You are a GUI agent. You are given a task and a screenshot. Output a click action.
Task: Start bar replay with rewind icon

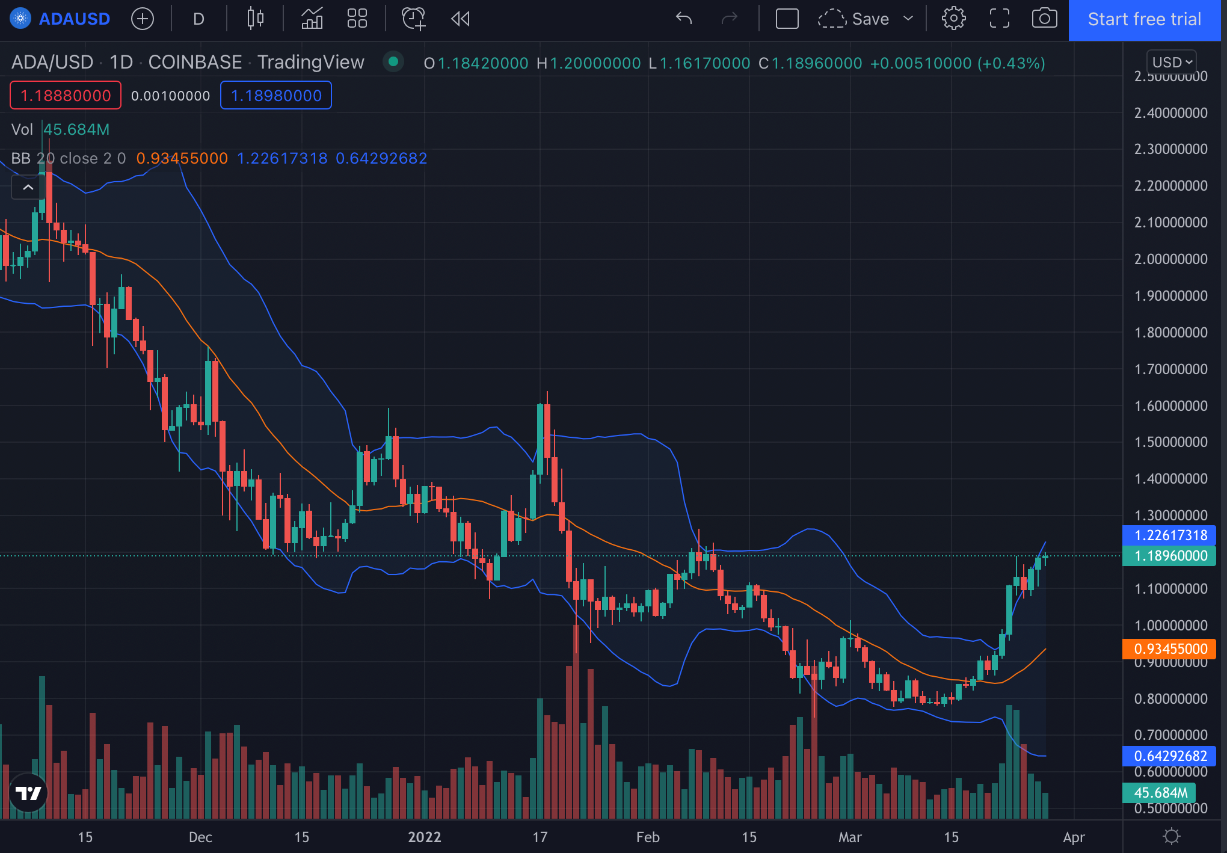coord(460,19)
